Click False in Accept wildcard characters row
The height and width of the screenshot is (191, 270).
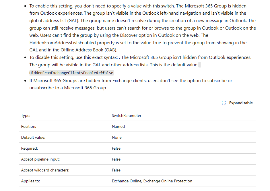coord(116,170)
